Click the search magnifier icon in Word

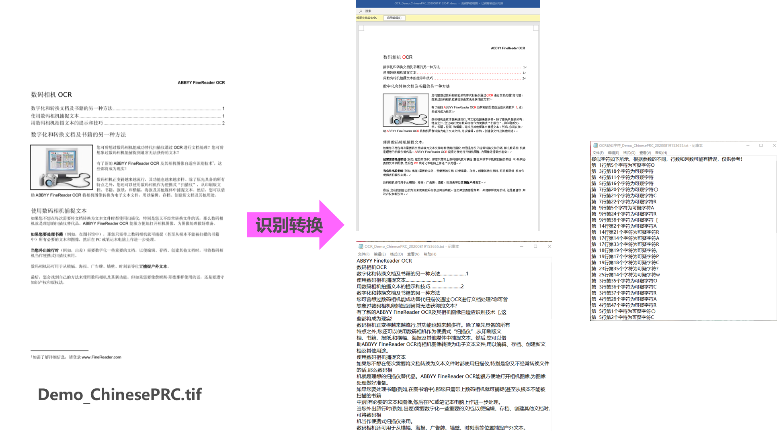361,11
